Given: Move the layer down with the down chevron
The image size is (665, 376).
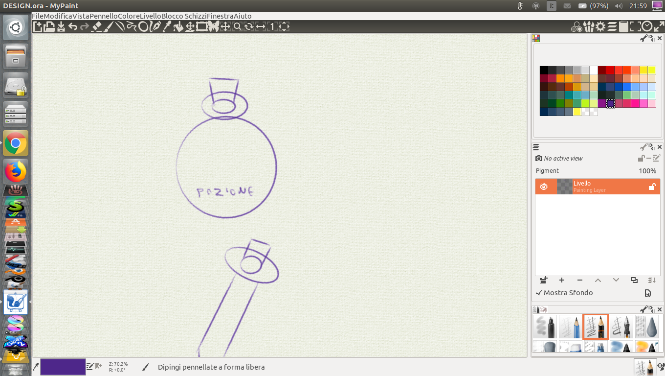Looking at the screenshot, I should [616, 280].
